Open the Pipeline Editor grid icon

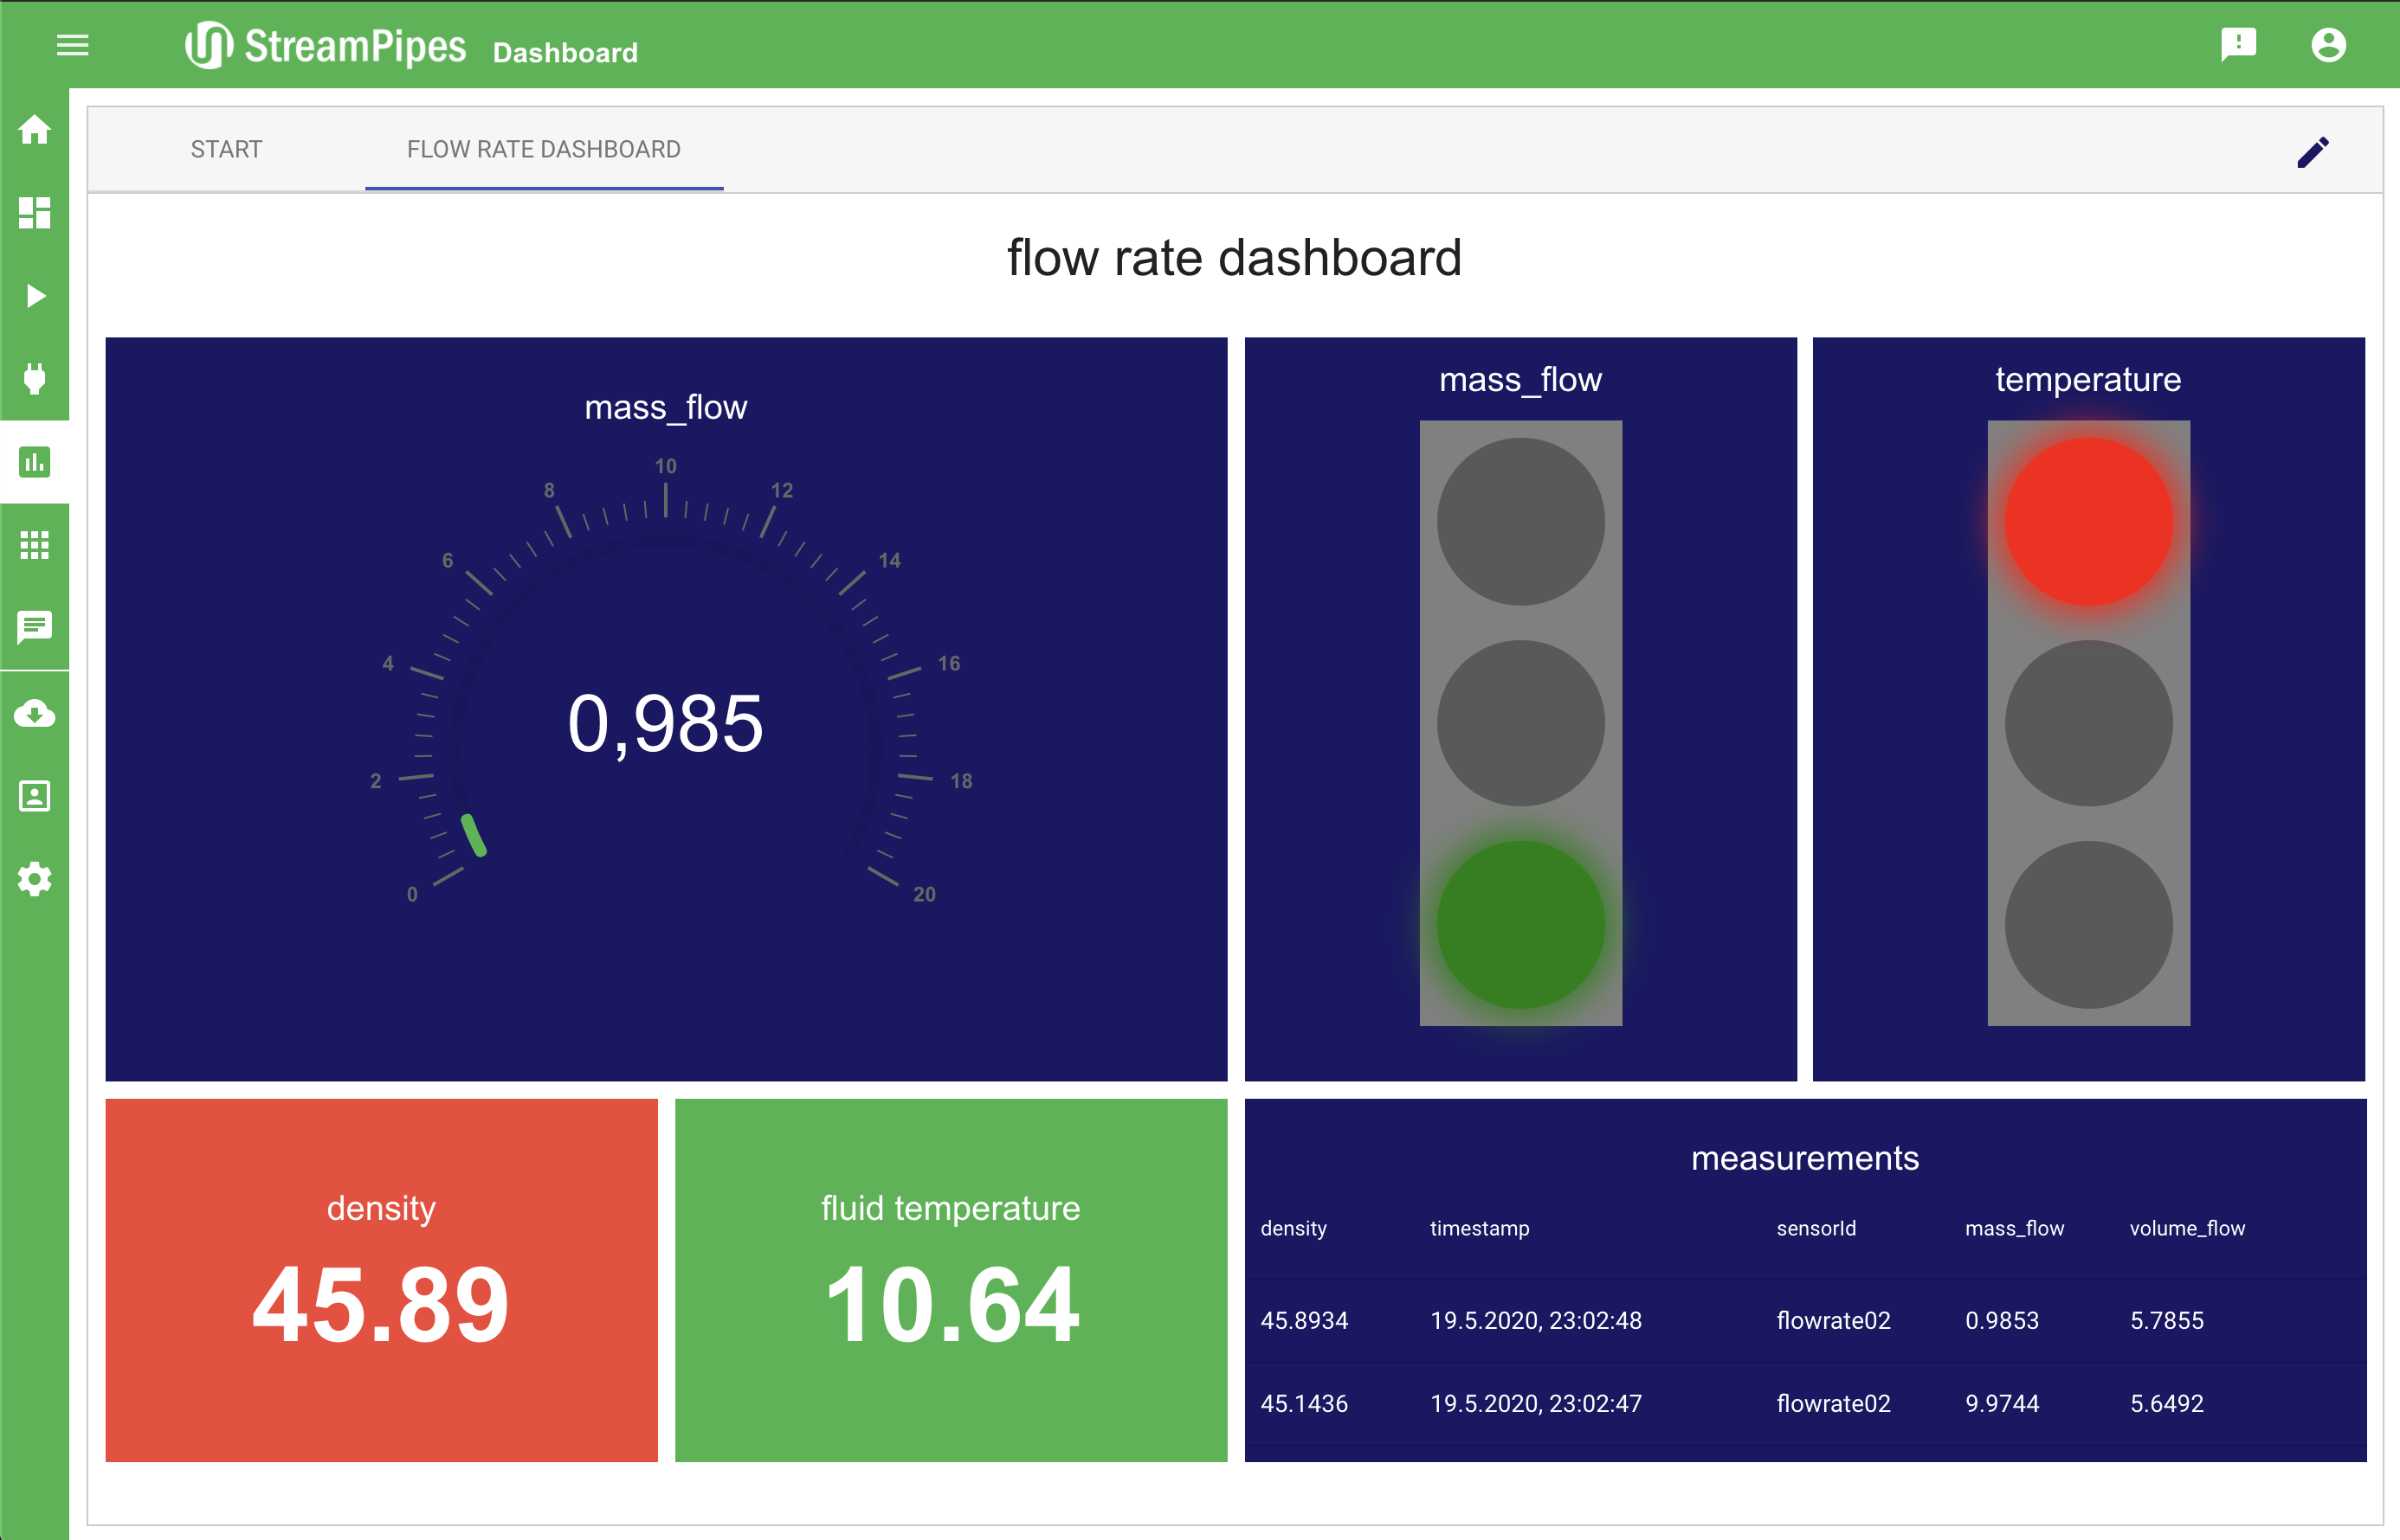click(35, 212)
